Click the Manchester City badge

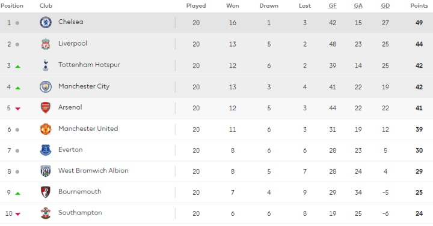[x=46, y=87]
